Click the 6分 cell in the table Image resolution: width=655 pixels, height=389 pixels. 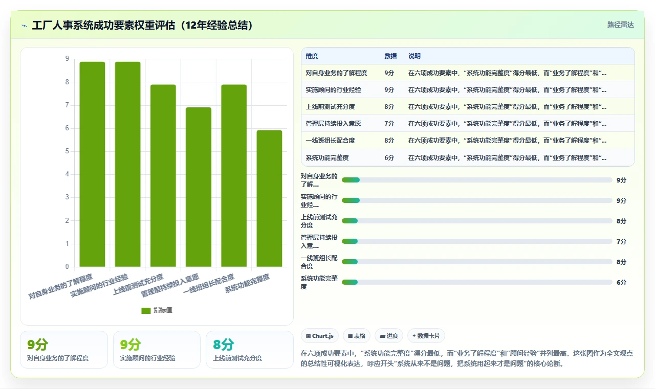[x=389, y=158]
